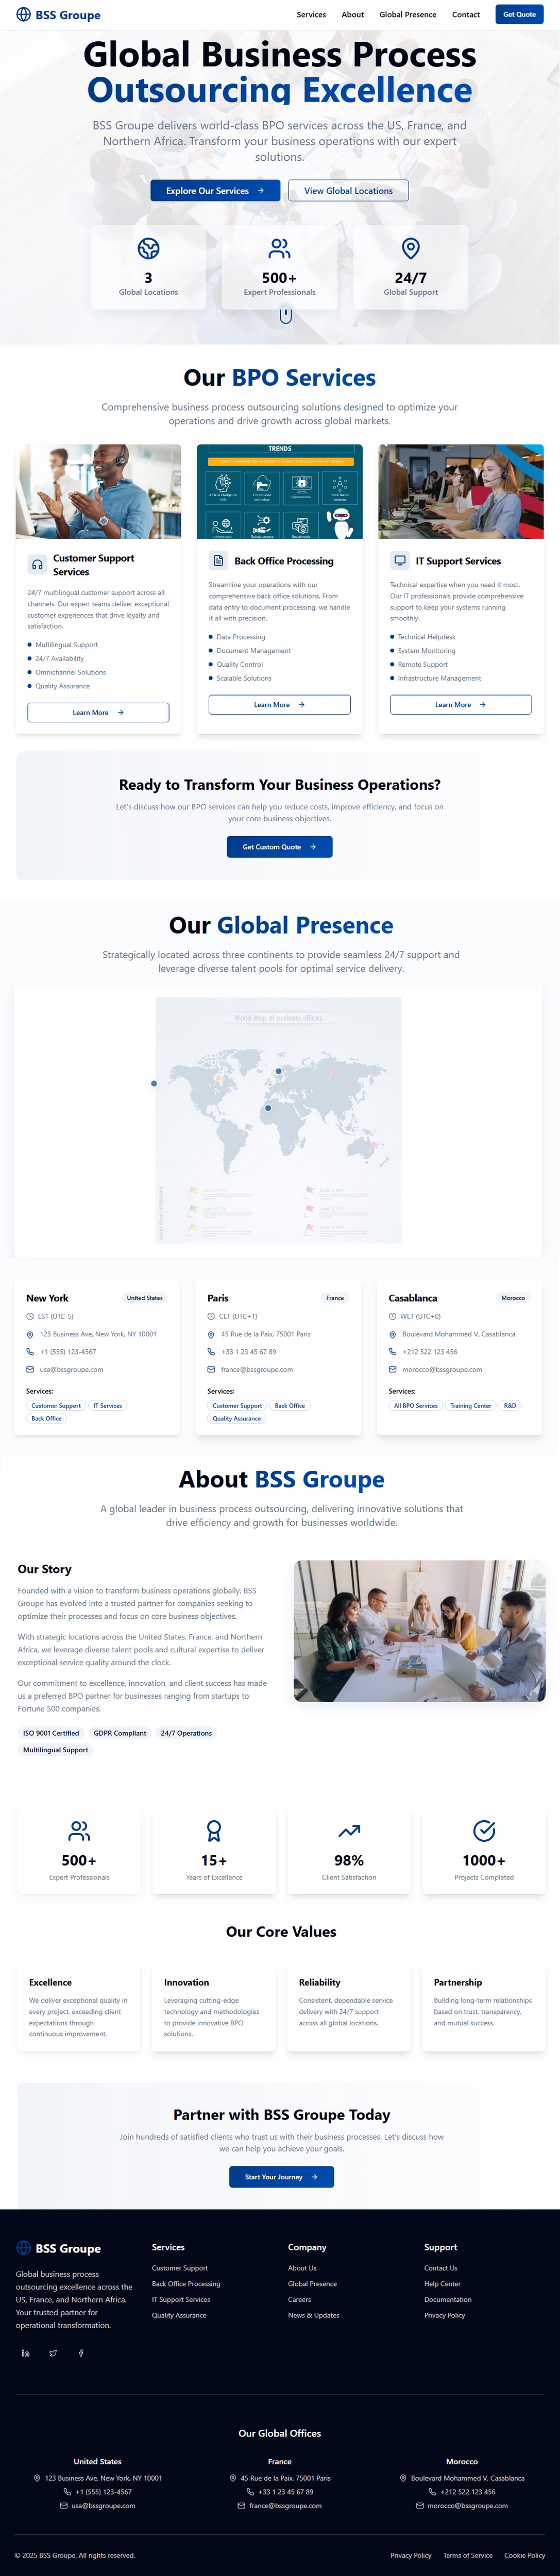Click the mail icon beside morocco@bssgroupe.com in footer
This screenshot has width=560, height=2576.
pos(420,2506)
